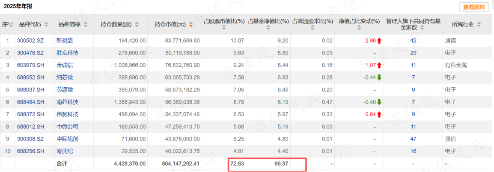Screen dimensions: 494x172
Task: Open 新易盛 stock name link
Action: tap(65, 40)
